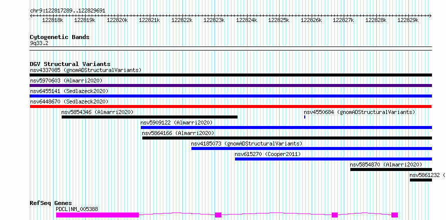
Task: Open the nsv5864166 (Almarri2020) label
Action: coord(178,133)
